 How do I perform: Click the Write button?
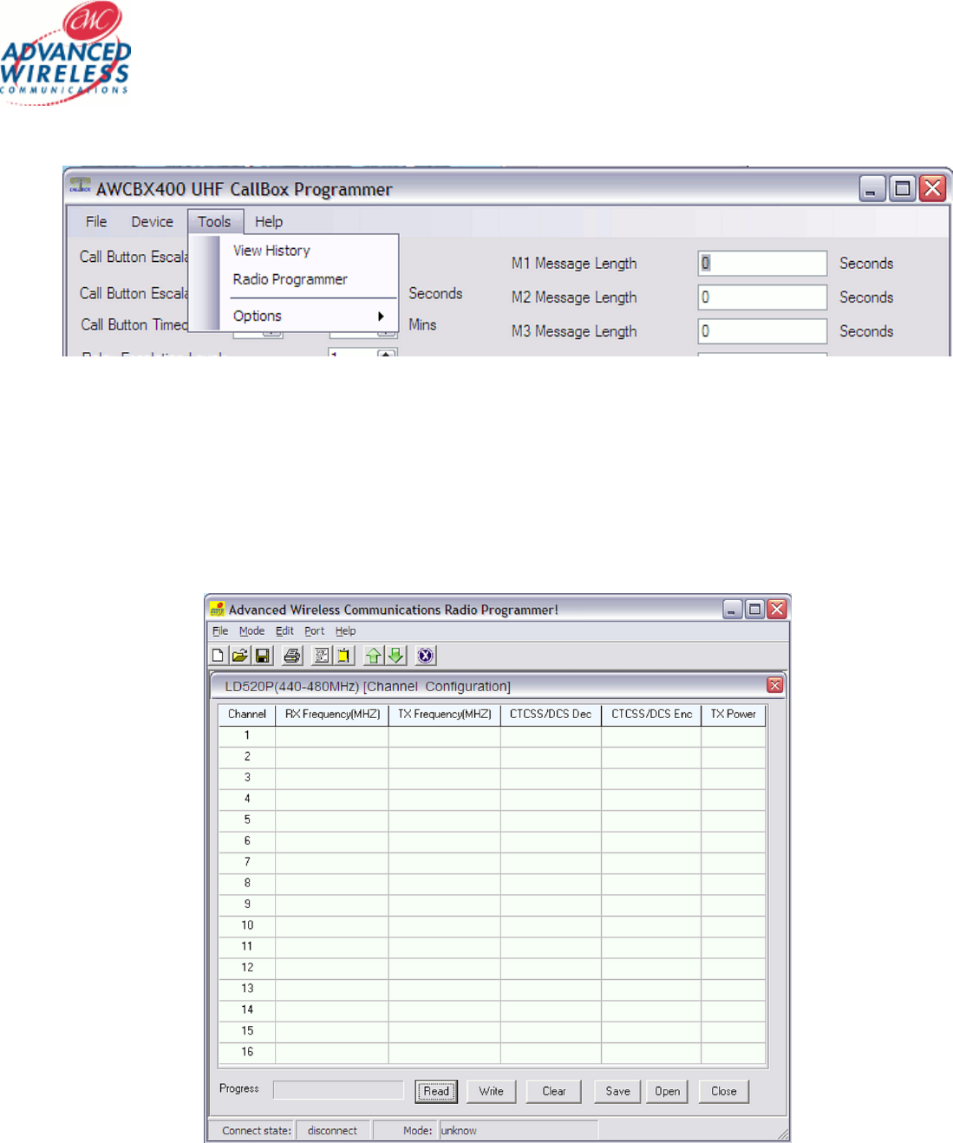tap(492, 1091)
